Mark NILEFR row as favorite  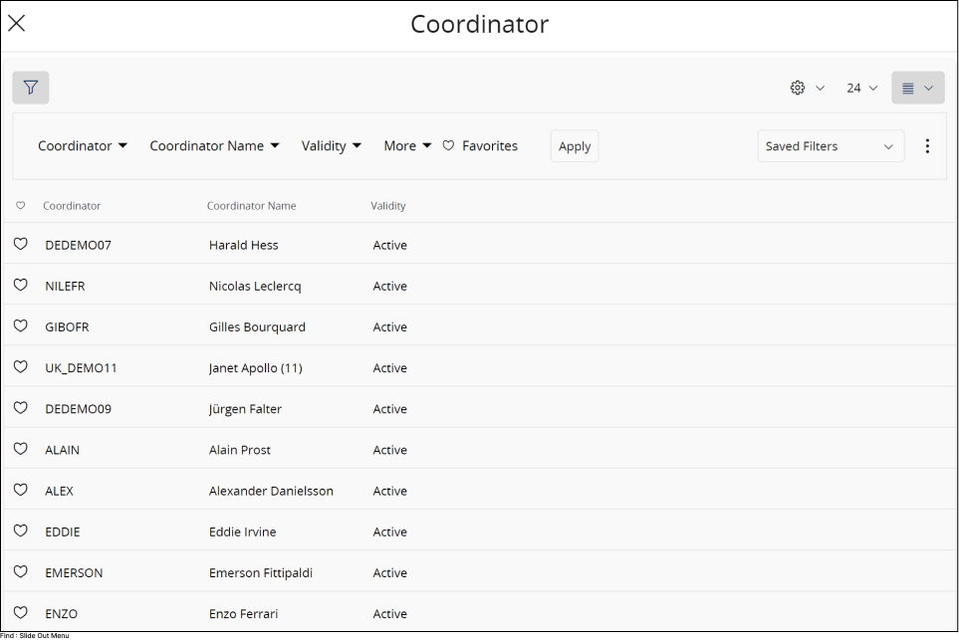[20, 285]
